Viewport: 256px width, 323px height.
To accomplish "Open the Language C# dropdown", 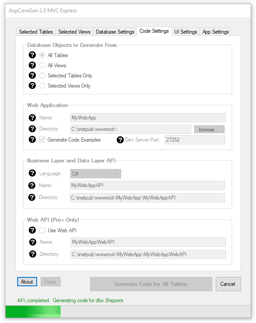I will pos(96,173).
